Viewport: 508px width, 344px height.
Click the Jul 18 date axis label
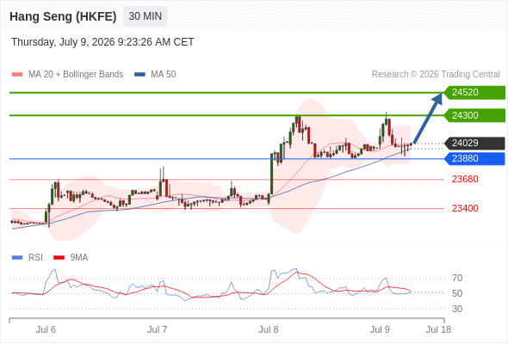438,329
